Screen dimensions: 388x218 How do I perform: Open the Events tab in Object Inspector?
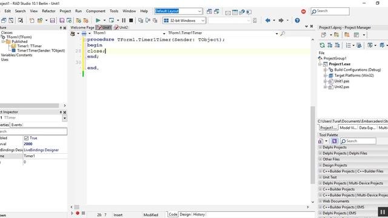pos(16,125)
